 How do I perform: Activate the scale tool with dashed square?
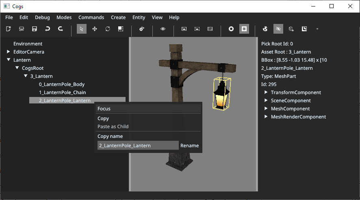[121, 29]
